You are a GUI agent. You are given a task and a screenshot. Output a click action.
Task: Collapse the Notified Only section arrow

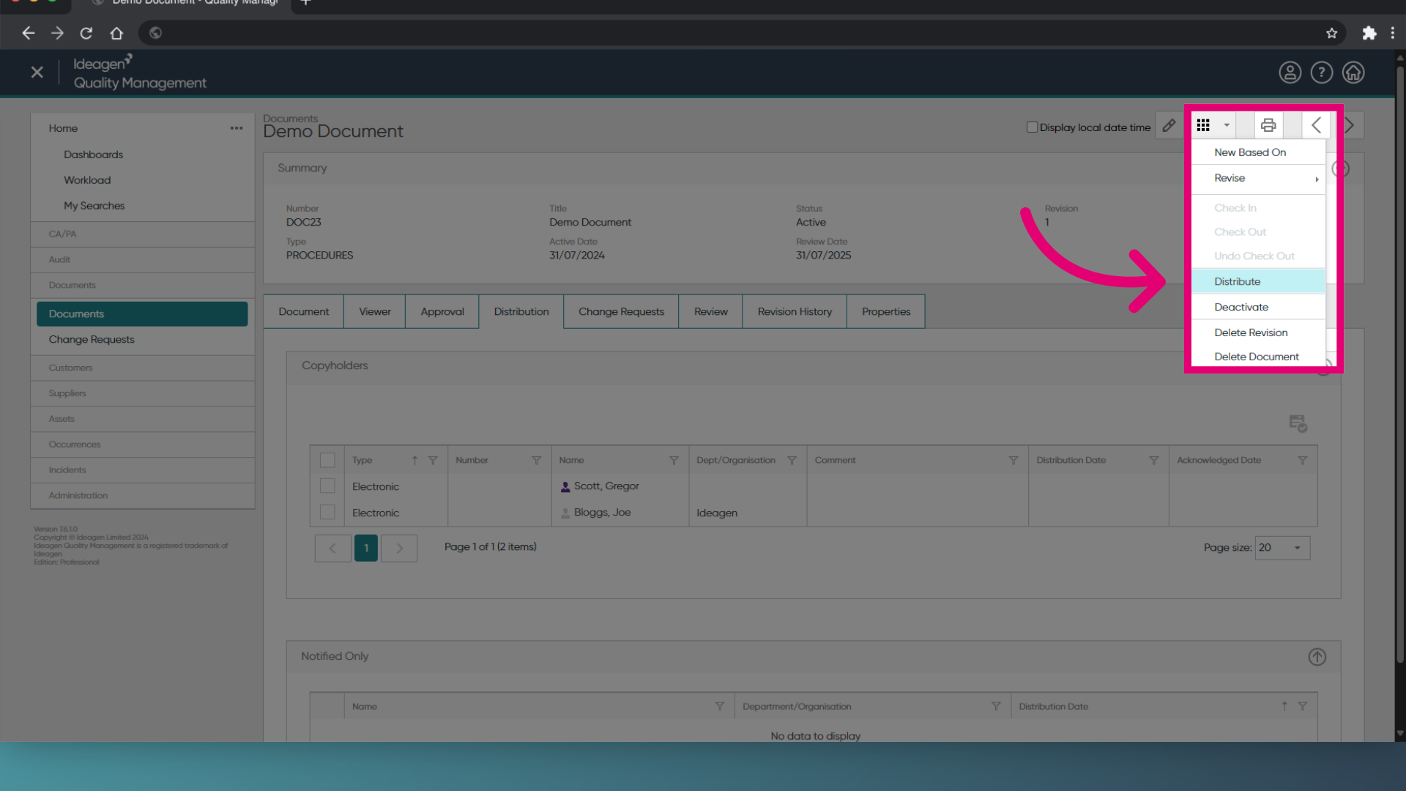click(1317, 657)
